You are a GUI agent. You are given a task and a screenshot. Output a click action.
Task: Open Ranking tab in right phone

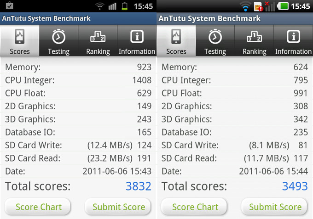254,40
